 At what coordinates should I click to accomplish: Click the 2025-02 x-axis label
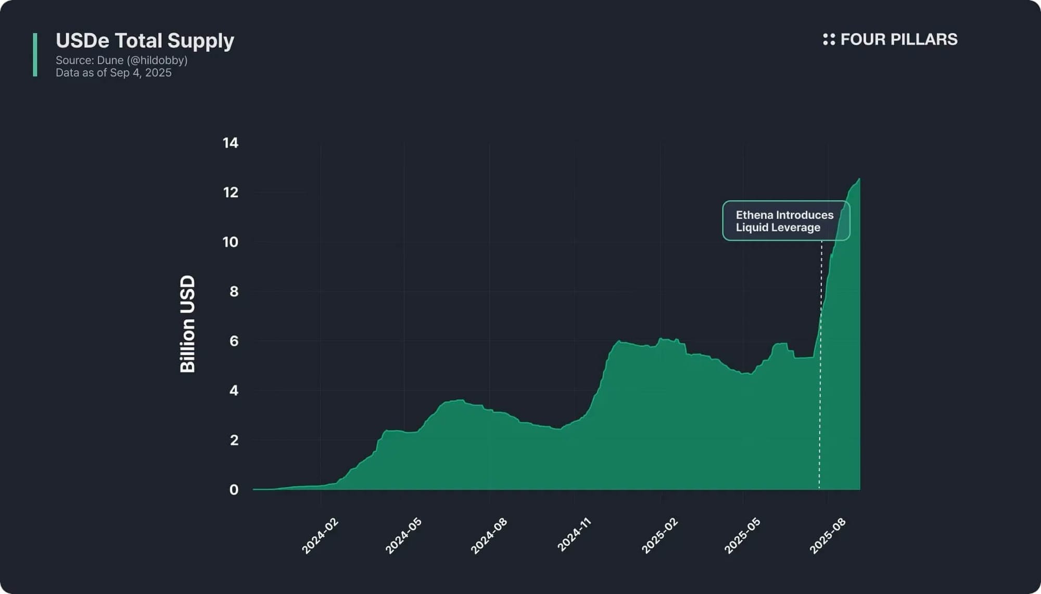click(x=659, y=536)
